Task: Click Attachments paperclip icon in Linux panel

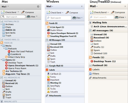Action: tap(90, 78)
